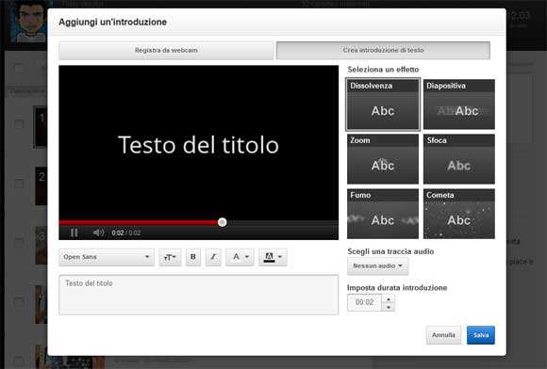
Task: Open the font size menu
Action: pyautogui.click(x=170, y=257)
